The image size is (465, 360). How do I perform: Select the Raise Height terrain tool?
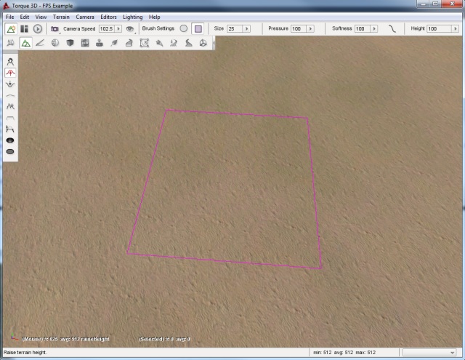pos(10,73)
